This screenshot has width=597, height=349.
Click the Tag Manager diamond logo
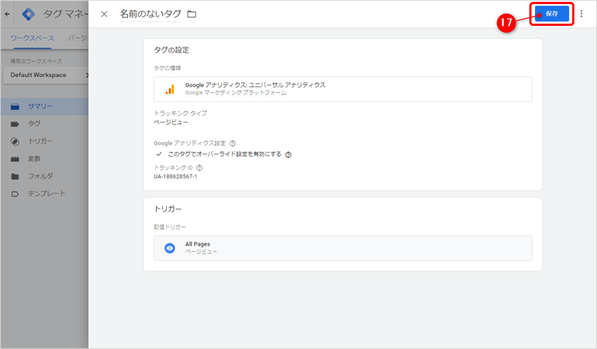point(29,14)
